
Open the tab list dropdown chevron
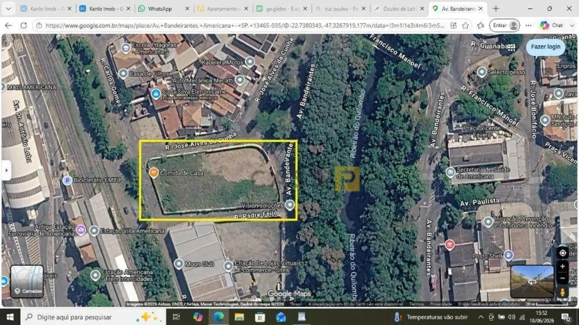(x=8, y=8)
